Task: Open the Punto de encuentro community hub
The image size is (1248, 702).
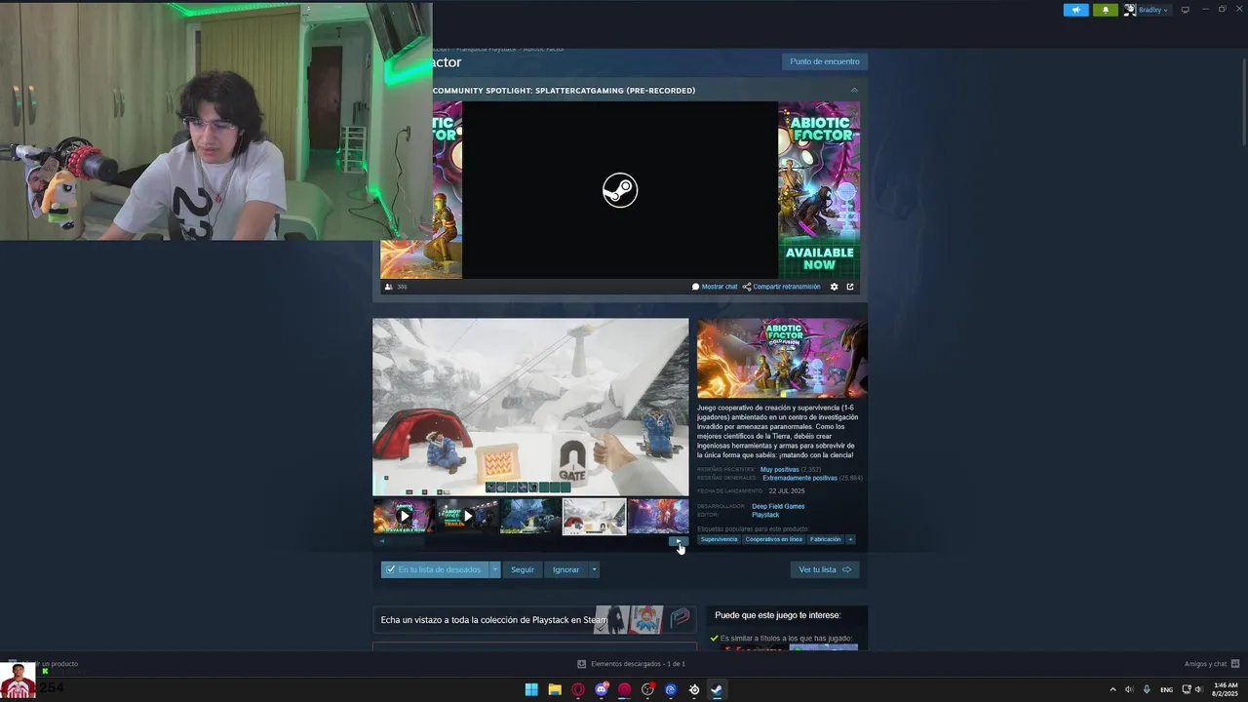Action: coord(825,61)
